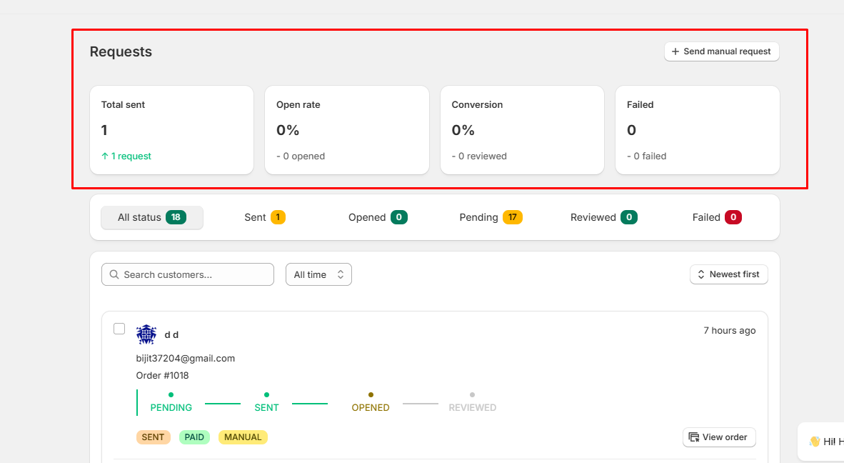This screenshot has height=463, width=844.
Task: Click the avatar of customer d d
Action: click(146, 335)
